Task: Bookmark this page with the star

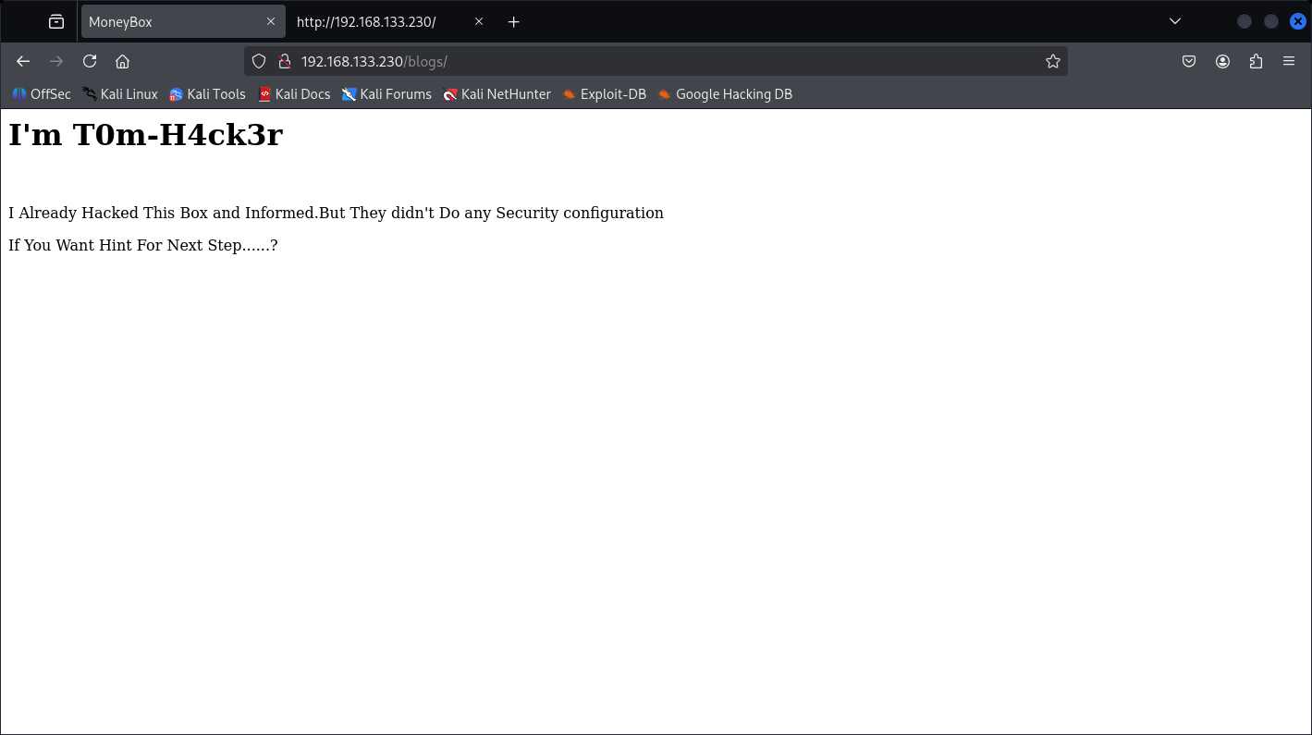Action: coord(1053,61)
